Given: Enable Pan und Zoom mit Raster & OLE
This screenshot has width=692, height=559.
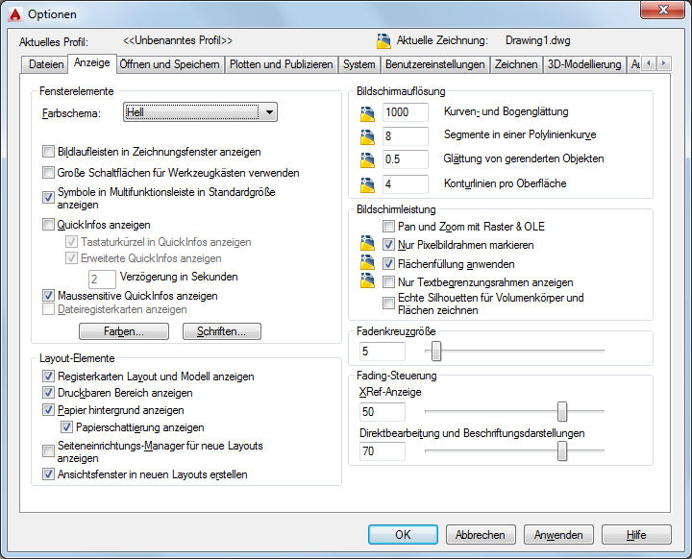Looking at the screenshot, I should tap(388, 227).
